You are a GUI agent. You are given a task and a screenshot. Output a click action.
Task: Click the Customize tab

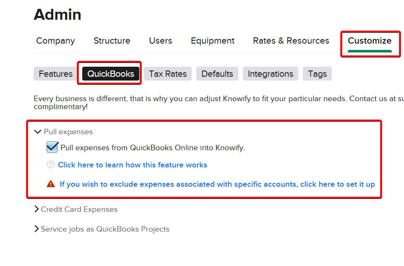click(370, 41)
